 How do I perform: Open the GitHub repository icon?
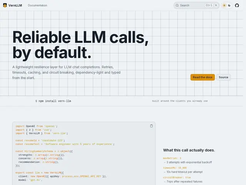(237, 5)
